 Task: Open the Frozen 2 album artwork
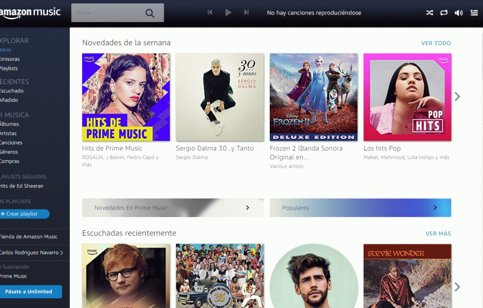click(313, 97)
